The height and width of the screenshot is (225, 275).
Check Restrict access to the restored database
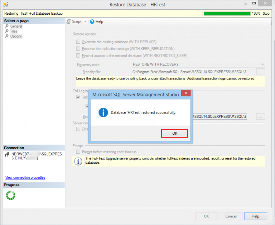coord(78,56)
